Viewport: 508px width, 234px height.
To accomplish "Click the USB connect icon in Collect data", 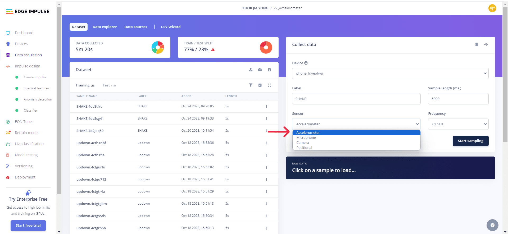I will [x=486, y=44].
